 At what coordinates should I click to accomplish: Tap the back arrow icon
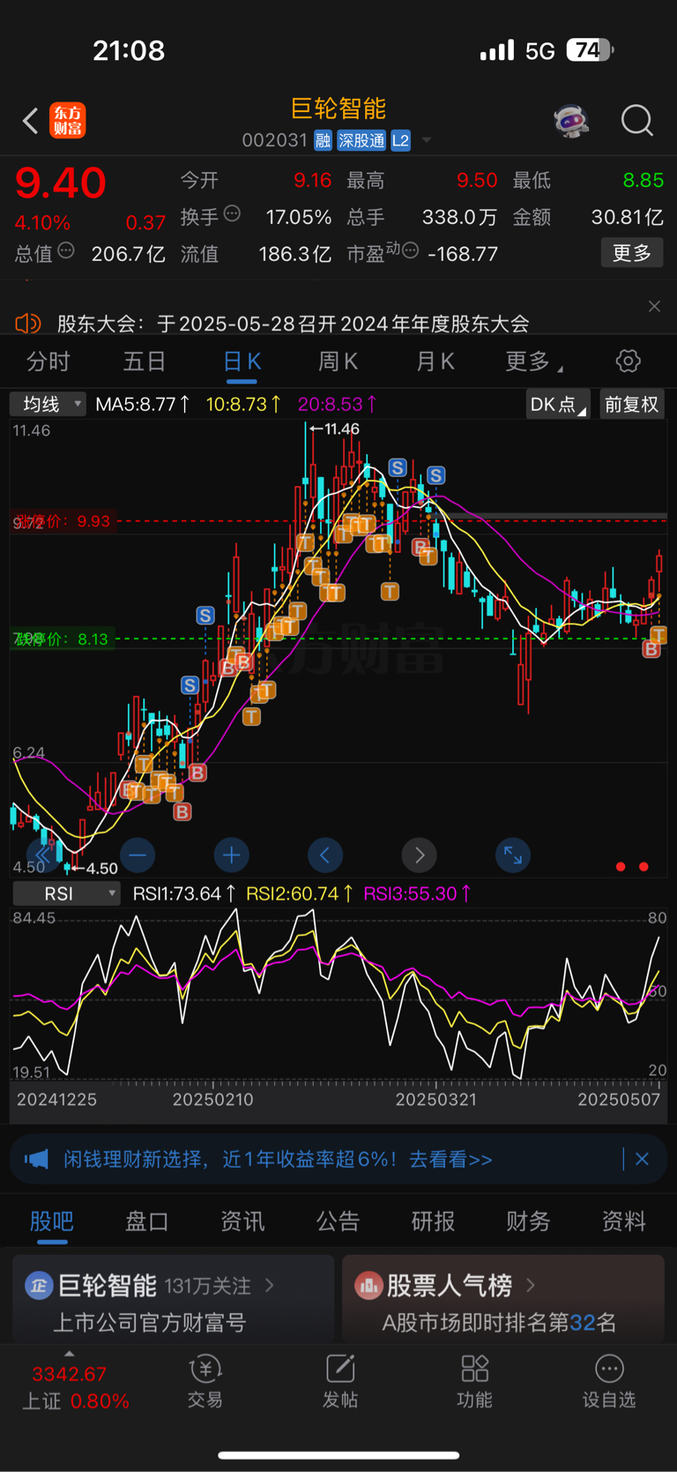pyautogui.click(x=30, y=121)
